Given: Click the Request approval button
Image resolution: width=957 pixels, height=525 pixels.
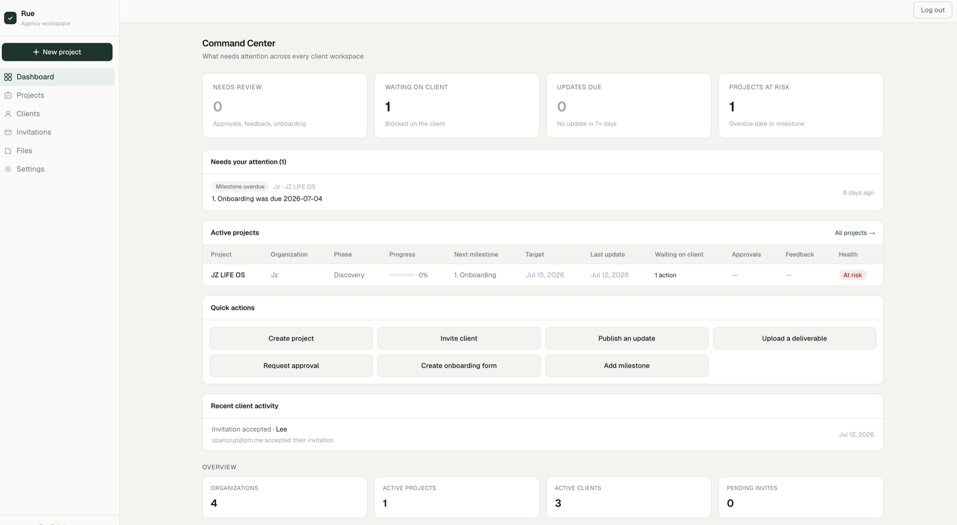Looking at the screenshot, I should pyautogui.click(x=291, y=366).
